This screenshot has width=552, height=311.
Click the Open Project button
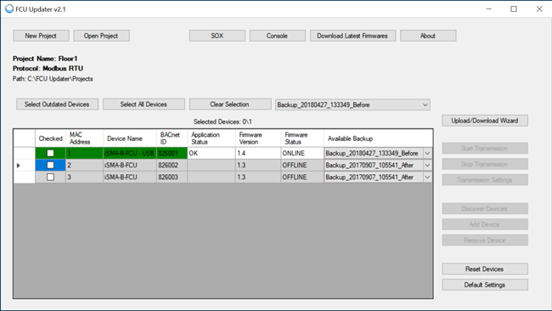click(101, 36)
